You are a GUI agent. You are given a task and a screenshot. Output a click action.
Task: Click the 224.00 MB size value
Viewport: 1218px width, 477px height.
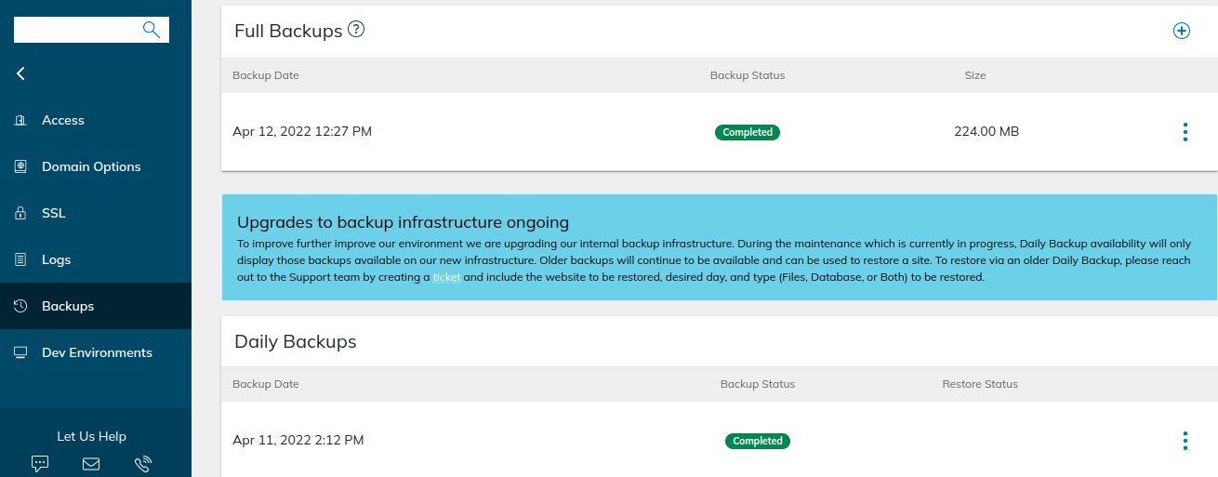[x=986, y=132]
